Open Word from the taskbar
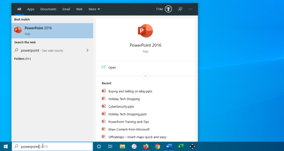 click(169, 146)
